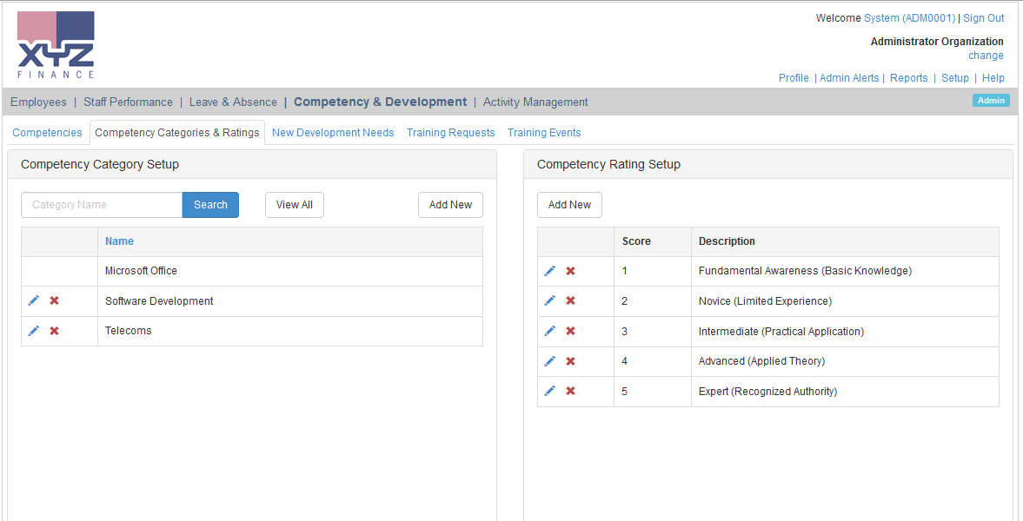Screen dimensions: 1023x521
Task: Focus the Category Name field
Action: tap(102, 205)
